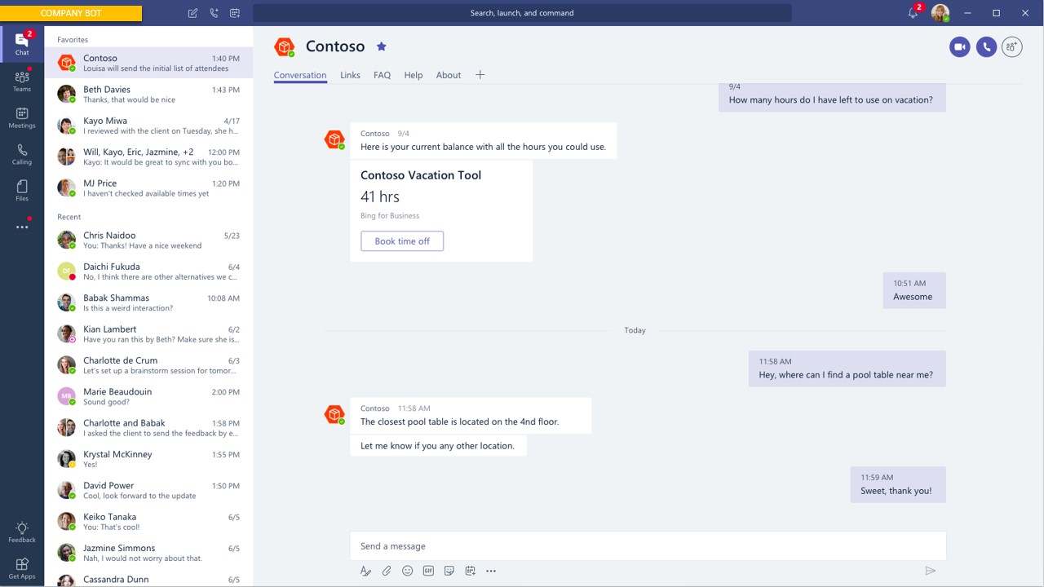
Task: Open group chat Will, Kayo, Eric, Jazmine
Action: coord(148,157)
